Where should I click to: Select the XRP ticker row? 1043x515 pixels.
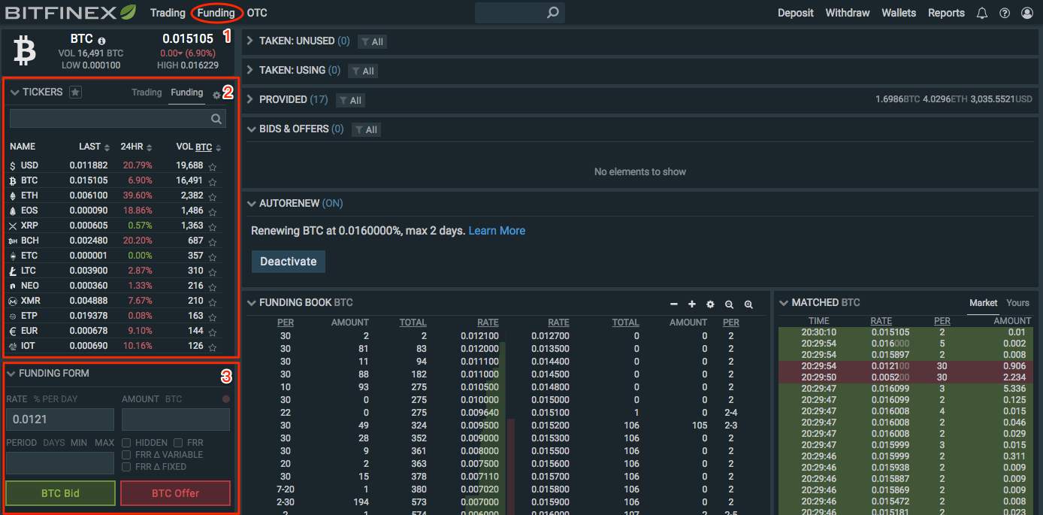114,226
